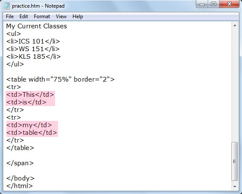Click the <li>KLS 185</li> line
Viewport: 242px width, 194px height.
pyautogui.click(x=33, y=57)
